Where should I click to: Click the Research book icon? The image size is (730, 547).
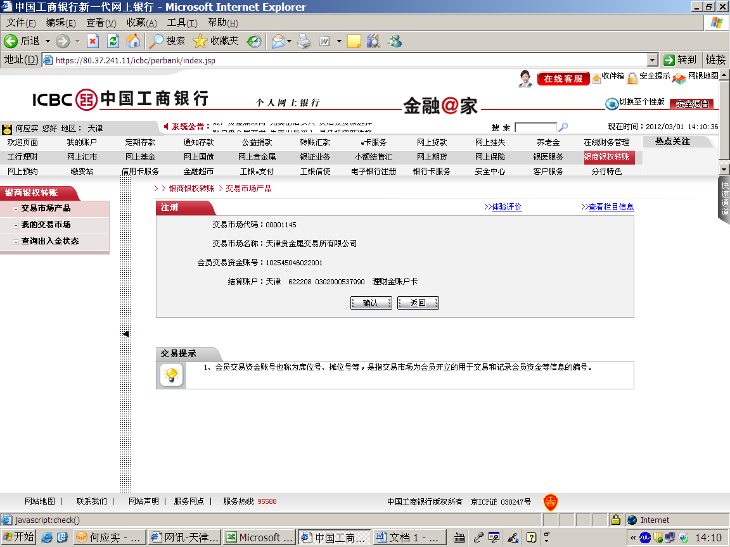click(x=373, y=41)
